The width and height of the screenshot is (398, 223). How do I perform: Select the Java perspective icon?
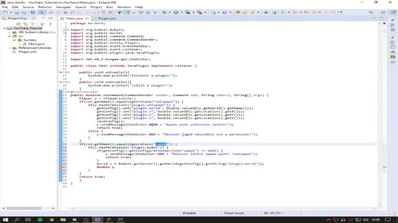click(393, 12)
